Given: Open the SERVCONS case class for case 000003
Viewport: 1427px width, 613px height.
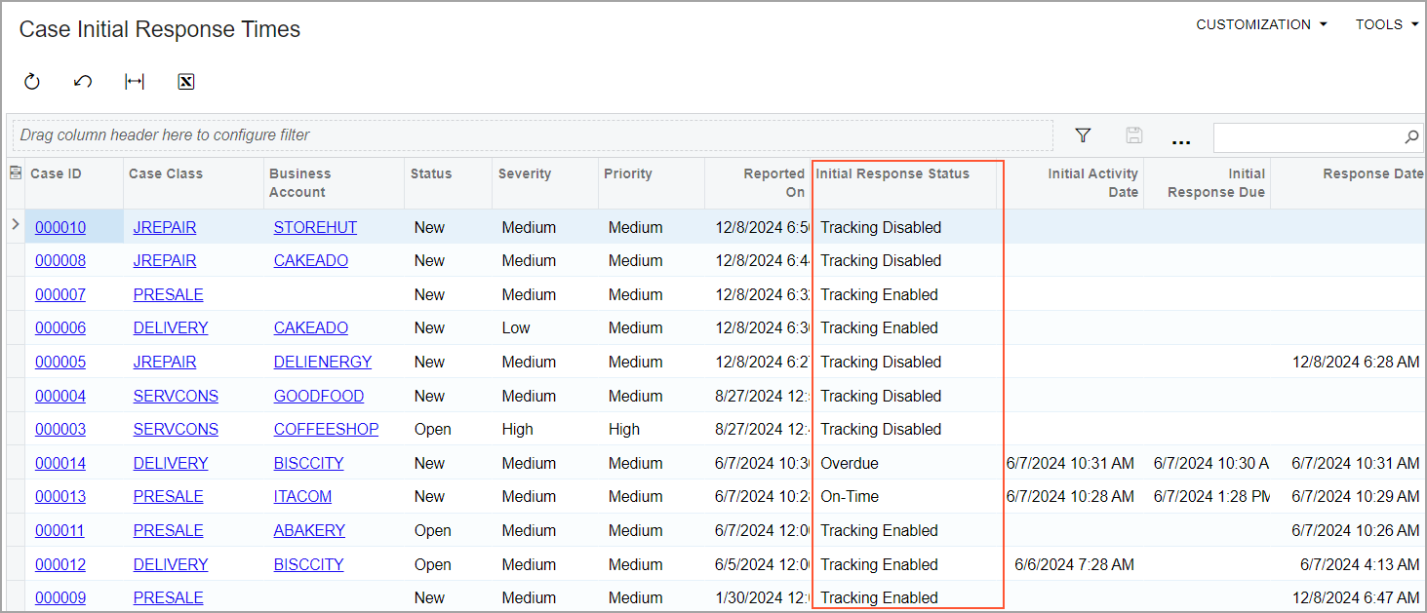Looking at the screenshot, I should pos(176,429).
